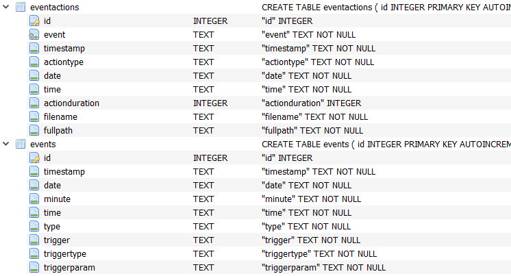Collapse the eventactions table node
The width and height of the screenshot is (511, 276).
coord(6,7)
